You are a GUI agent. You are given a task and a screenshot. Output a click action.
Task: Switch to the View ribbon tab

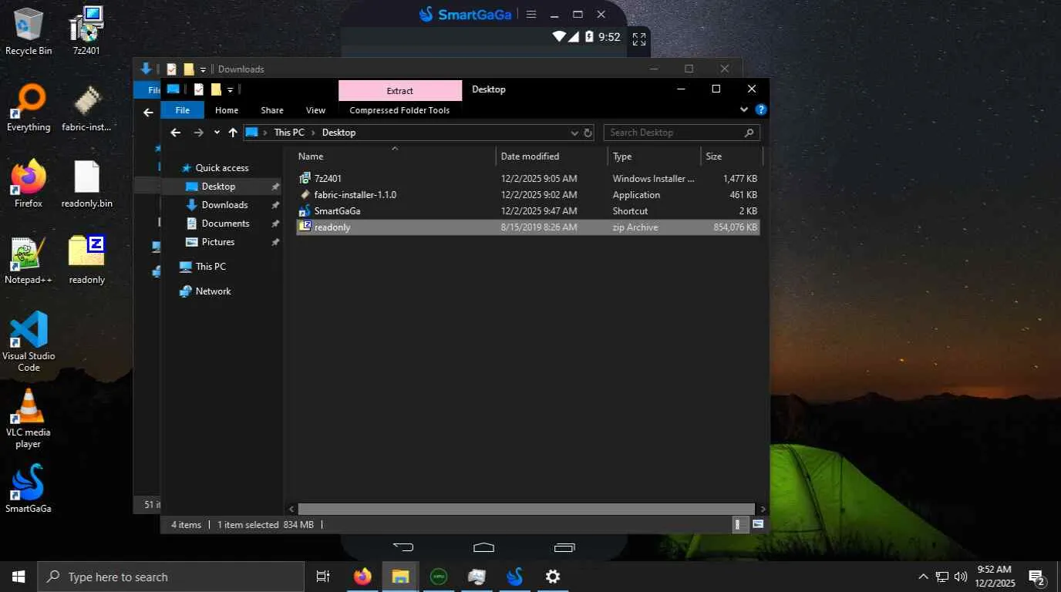tap(315, 110)
